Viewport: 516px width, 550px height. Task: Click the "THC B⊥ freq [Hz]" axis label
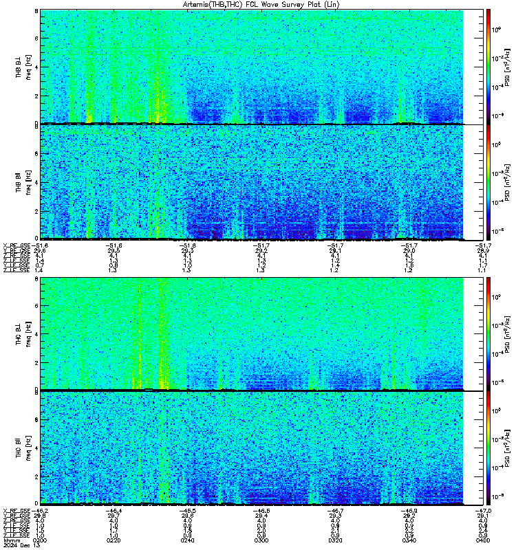pyautogui.click(x=23, y=333)
